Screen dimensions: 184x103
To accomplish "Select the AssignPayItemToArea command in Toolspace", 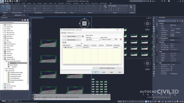I will [16, 76].
